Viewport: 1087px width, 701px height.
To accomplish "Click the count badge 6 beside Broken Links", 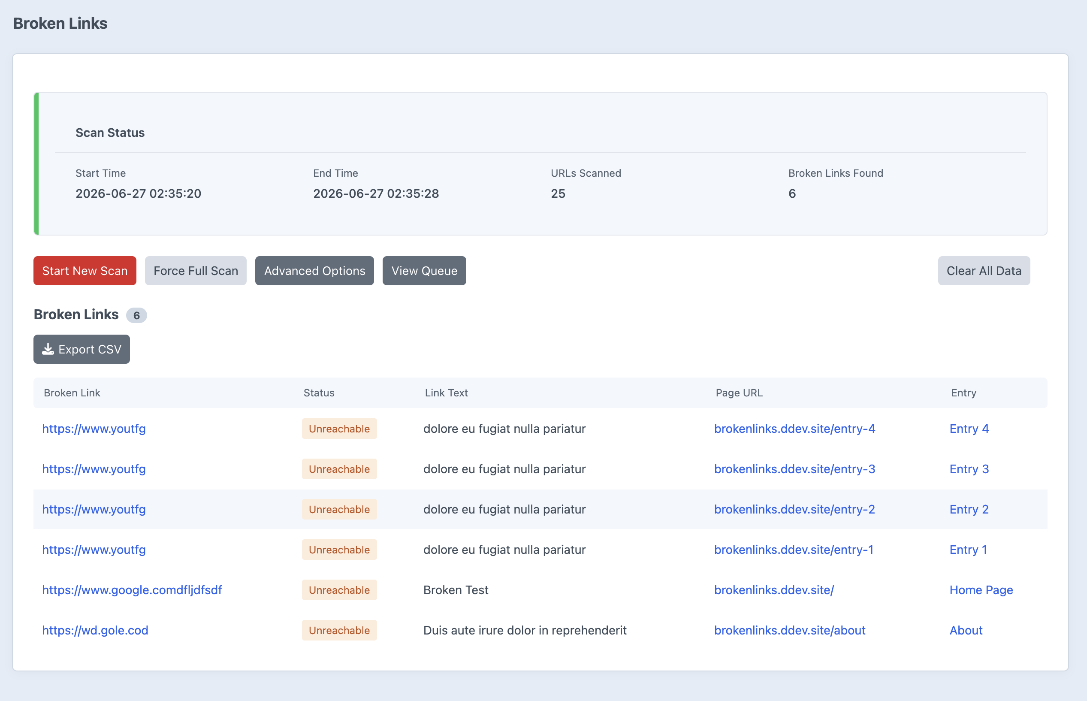I will (136, 315).
